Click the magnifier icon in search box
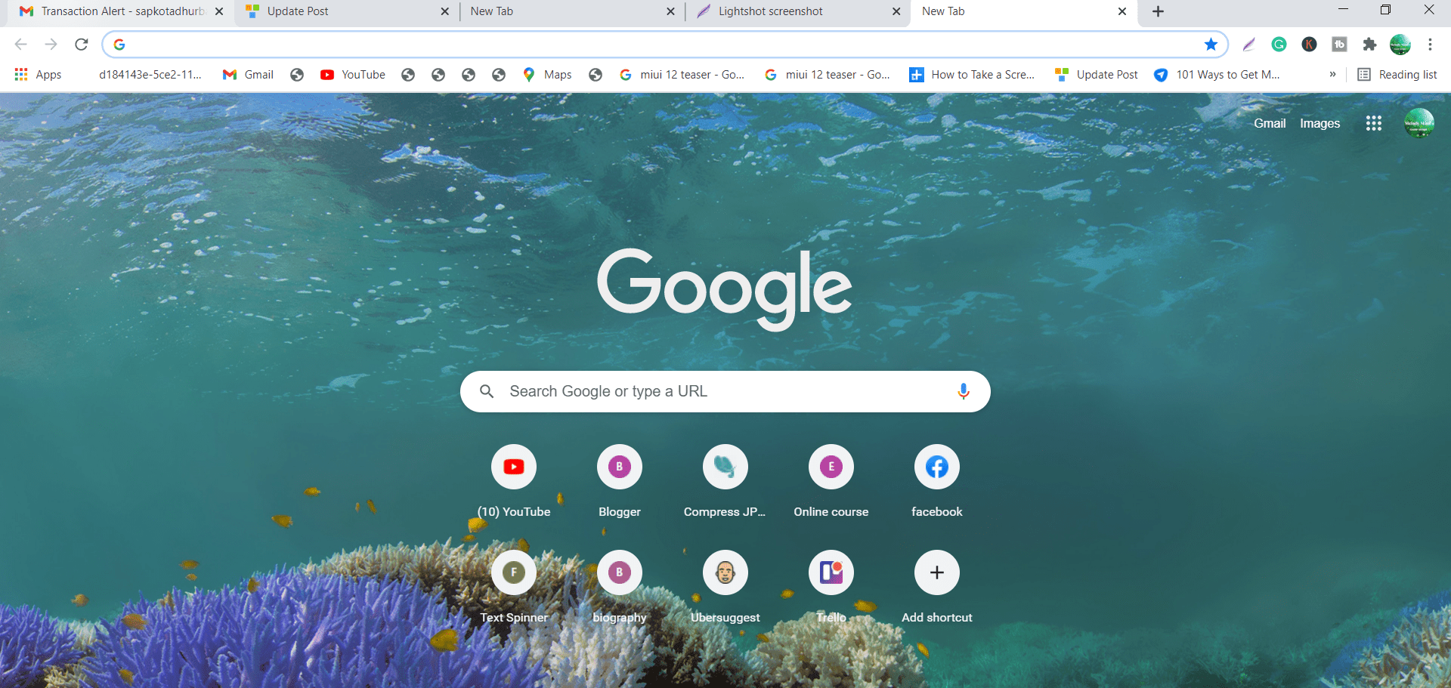 click(x=487, y=391)
